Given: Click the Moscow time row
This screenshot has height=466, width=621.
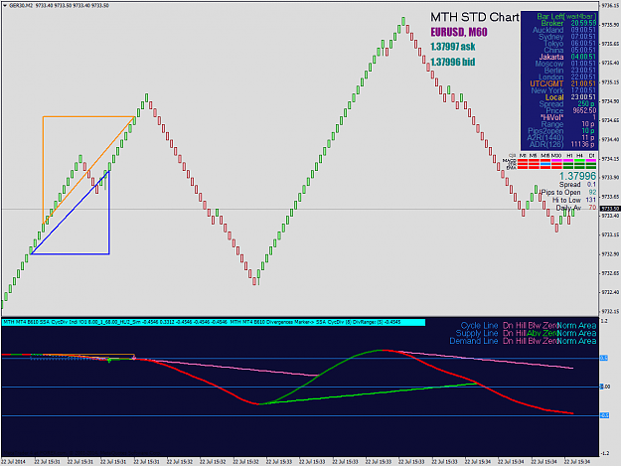Looking at the screenshot, I should 565,64.
